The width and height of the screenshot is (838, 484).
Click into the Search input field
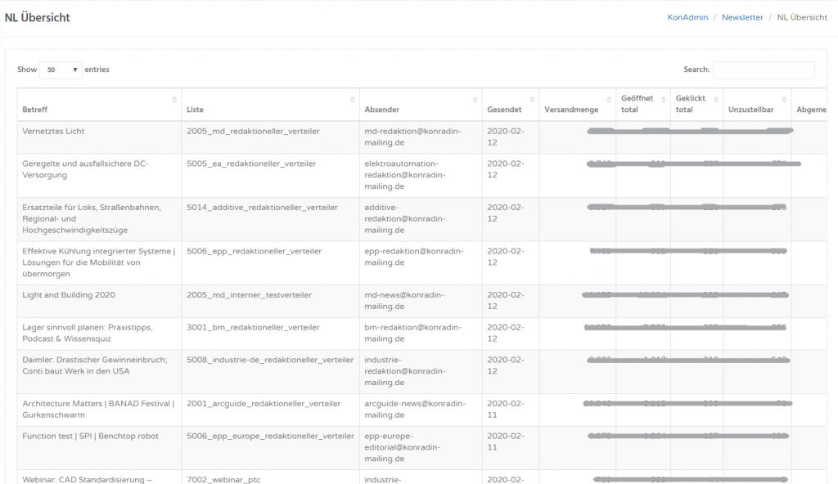764,70
